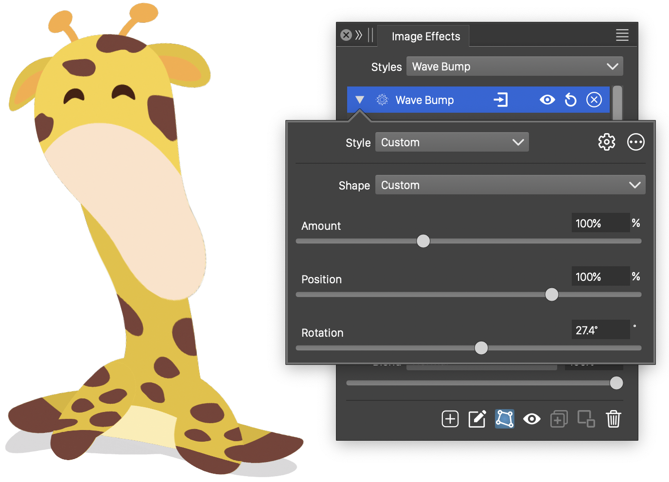Image resolution: width=669 pixels, height=482 pixels.
Task: Click the trash delete icon
Action: (x=613, y=419)
